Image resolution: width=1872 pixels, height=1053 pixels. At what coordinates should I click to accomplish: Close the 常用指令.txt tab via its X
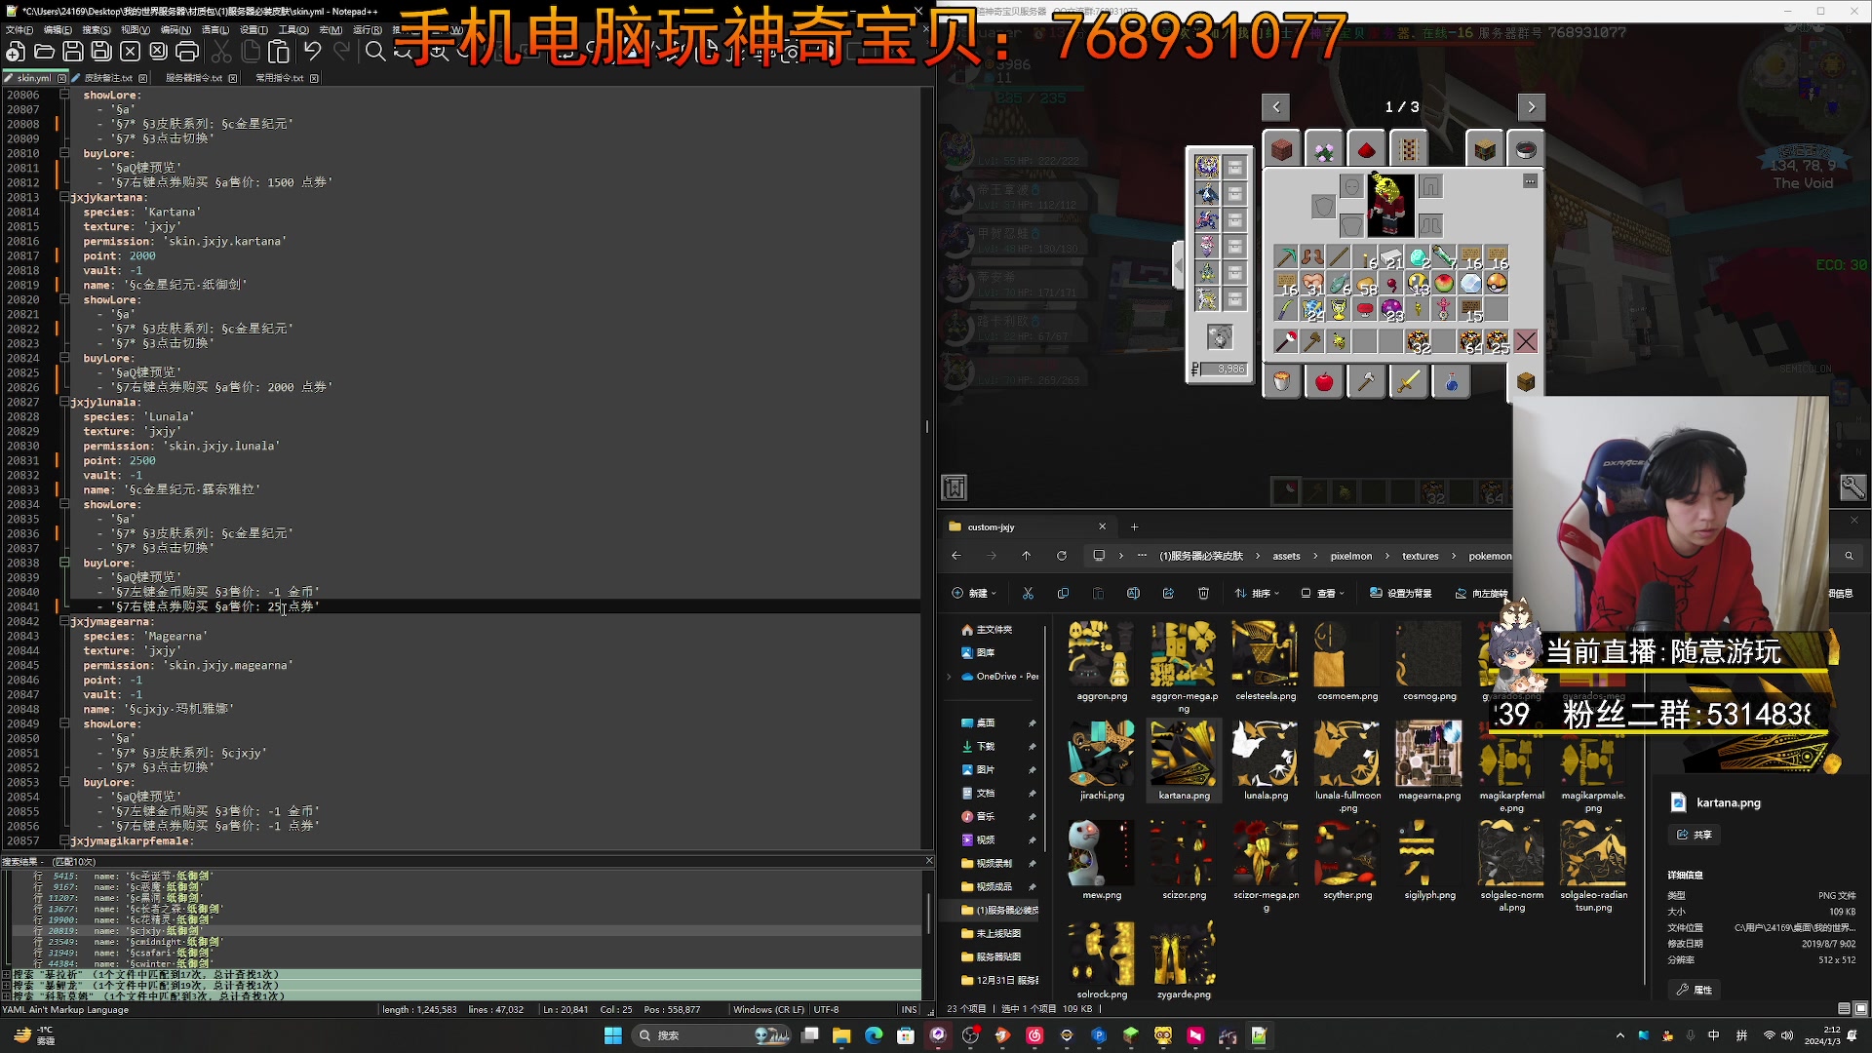(314, 78)
